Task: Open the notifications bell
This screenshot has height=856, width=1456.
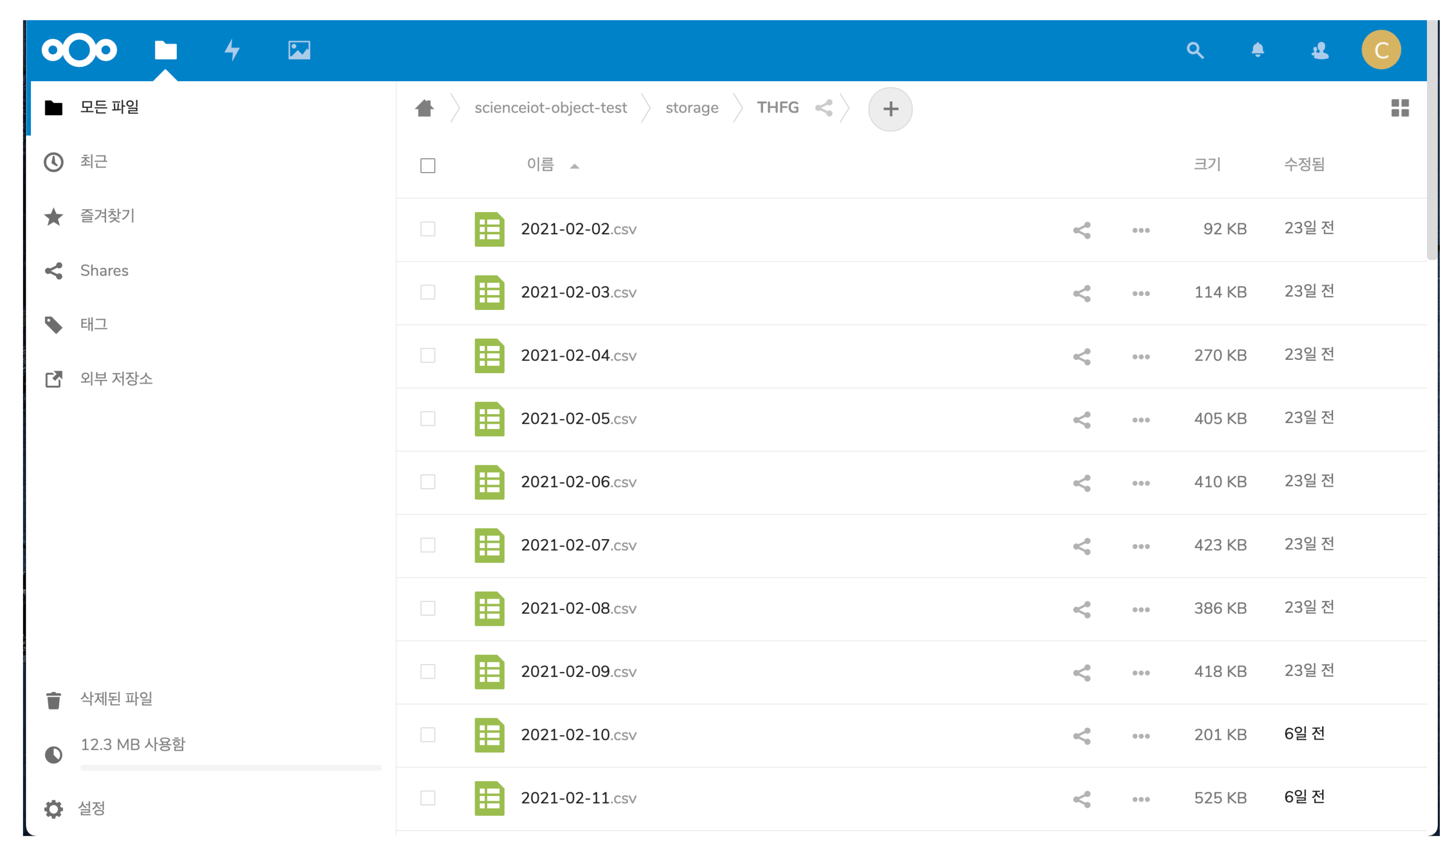Action: [x=1257, y=50]
